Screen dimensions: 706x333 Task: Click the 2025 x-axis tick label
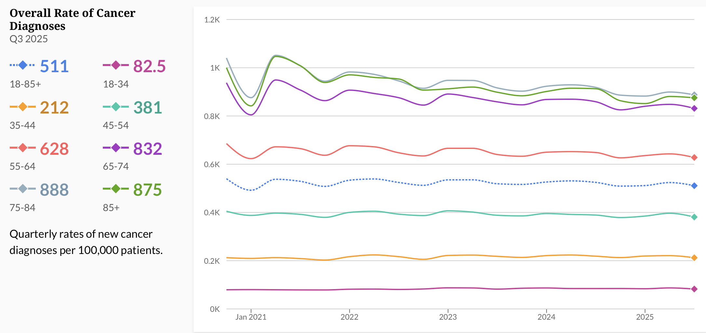[x=645, y=317]
